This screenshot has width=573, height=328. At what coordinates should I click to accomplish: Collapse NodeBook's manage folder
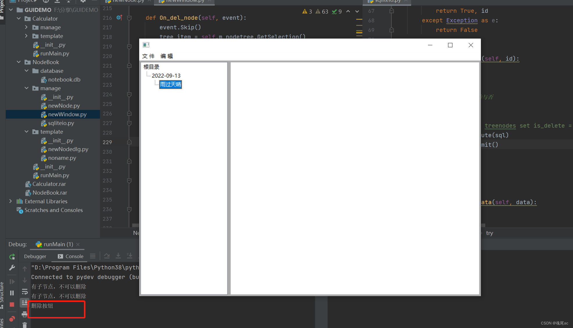(x=26, y=88)
